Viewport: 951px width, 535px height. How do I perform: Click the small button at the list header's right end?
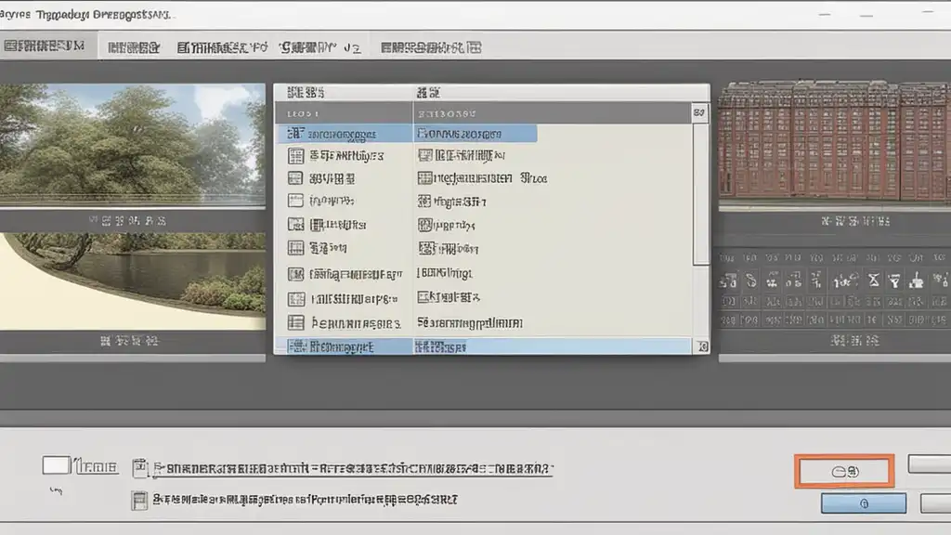700,113
